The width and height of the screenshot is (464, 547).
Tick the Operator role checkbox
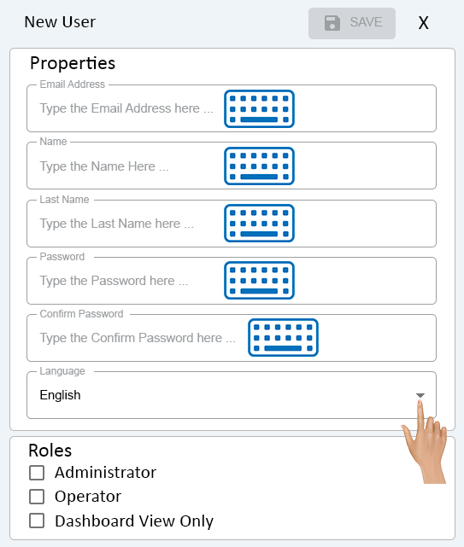37,497
